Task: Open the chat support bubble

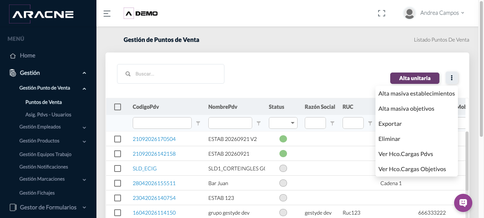Action: (x=463, y=203)
